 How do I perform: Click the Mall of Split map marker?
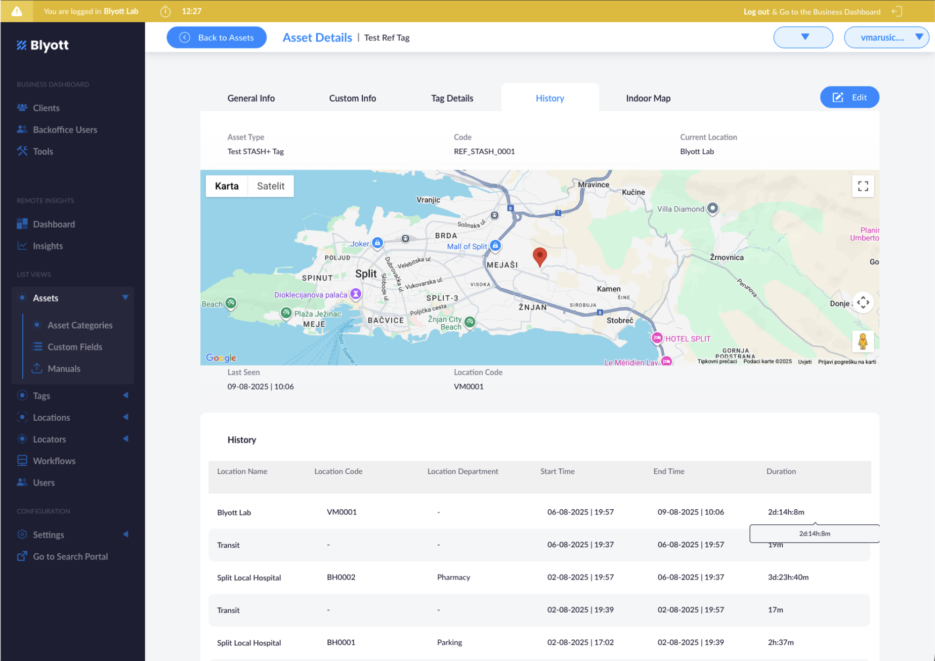click(x=495, y=246)
